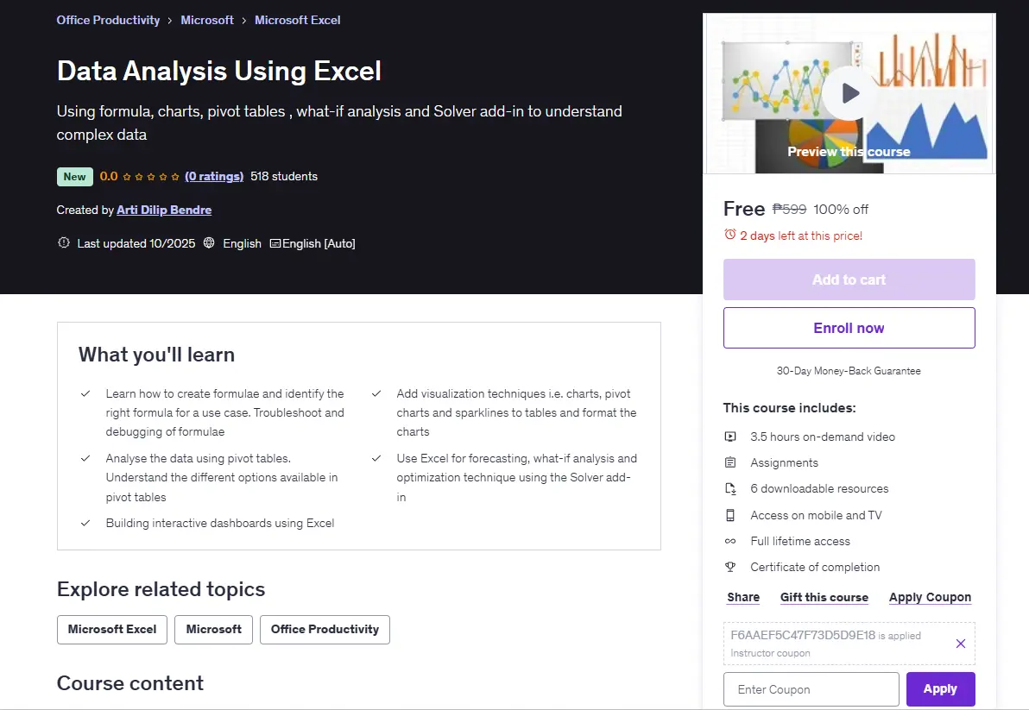Click the Assignments icon
This screenshot has height=710, width=1029.
(729, 463)
